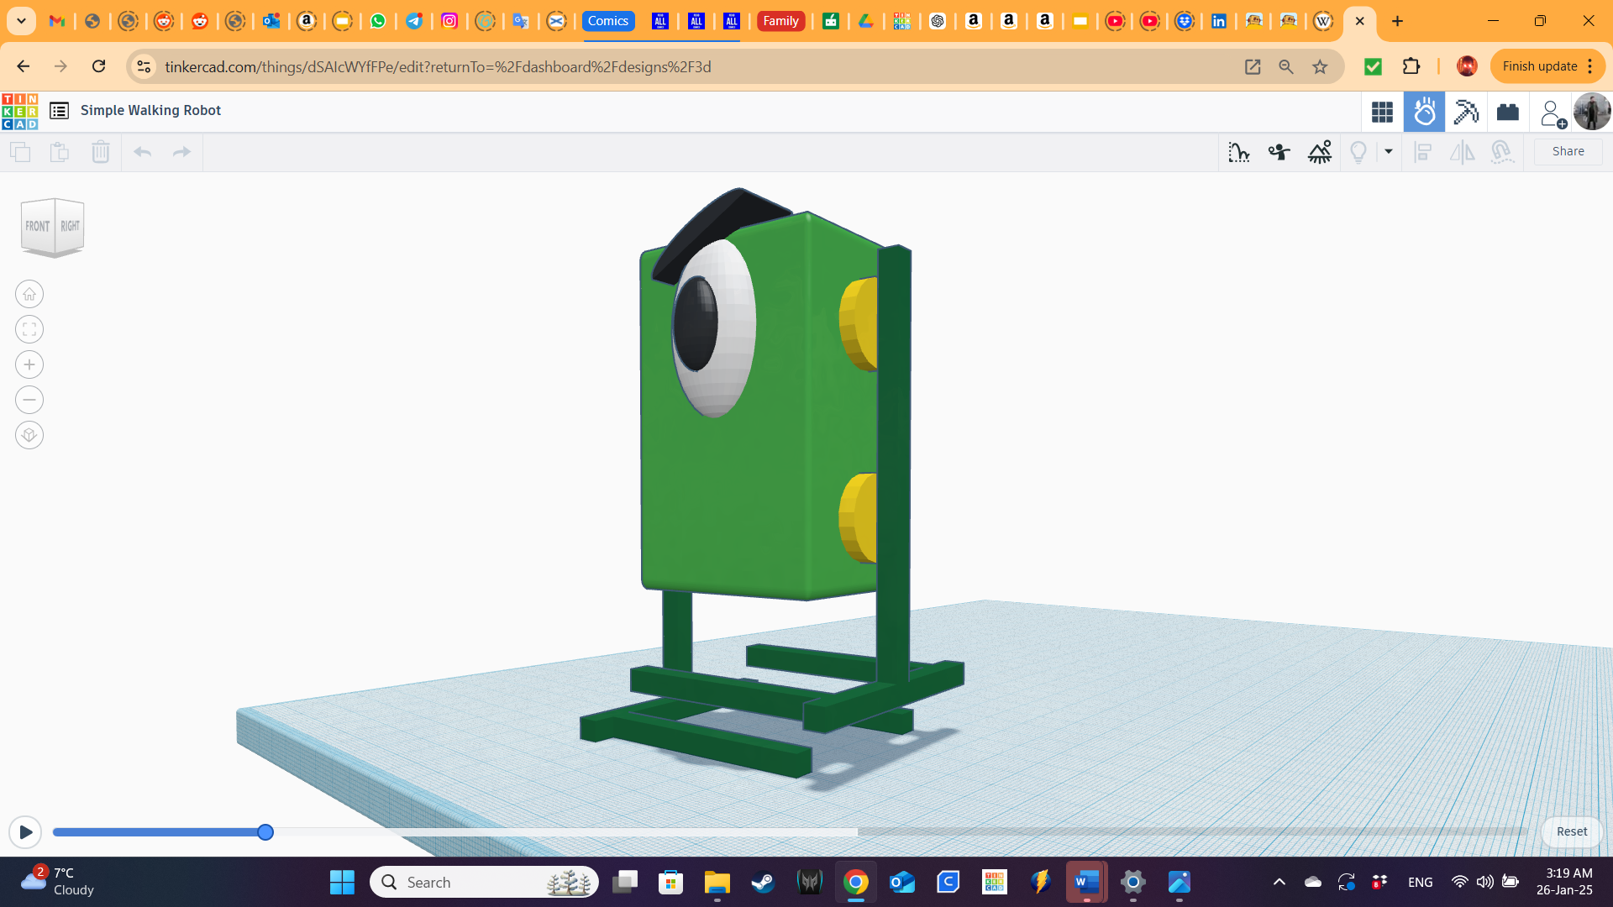
Task: Switch to the Family browser tab
Action: (x=780, y=21)
